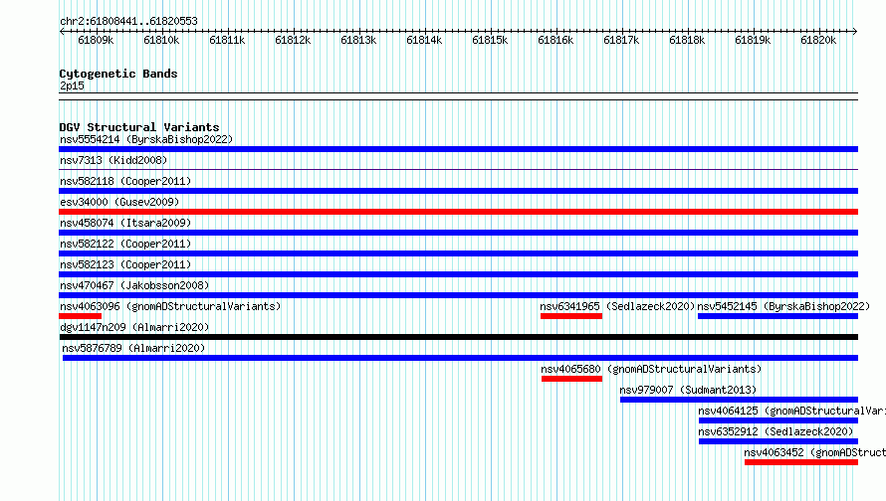Click the nsv5554214 (ByrskaBishop2022) label
This screenshot has height=501, width=886.
tap(146, 139)
